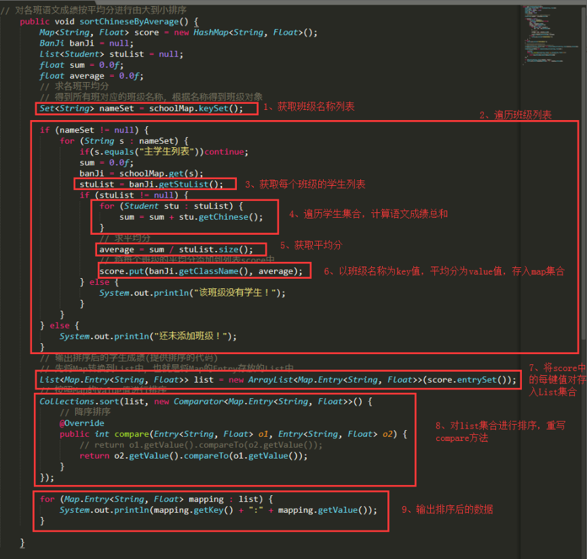Click the "stuList = banJi.getStuList();" line
This screenshot has width=587, height=559.
pyautogui.click(x=151, y=185)
